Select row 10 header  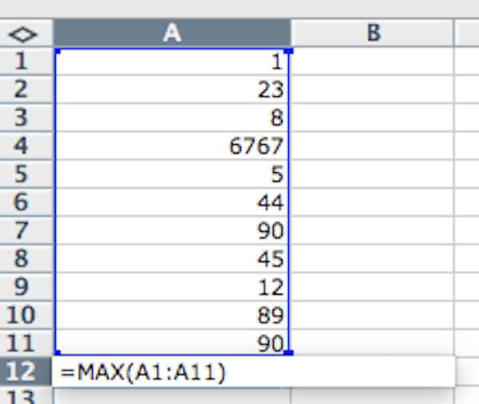[x=26, y=315]
